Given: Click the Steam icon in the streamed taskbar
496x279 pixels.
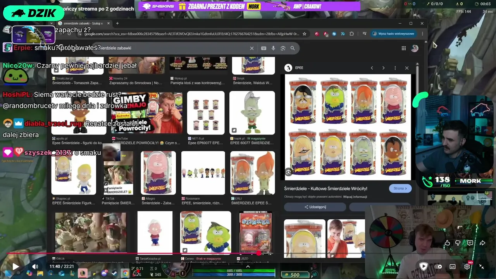Looking at the screenshot, I should tap(114, 274).
